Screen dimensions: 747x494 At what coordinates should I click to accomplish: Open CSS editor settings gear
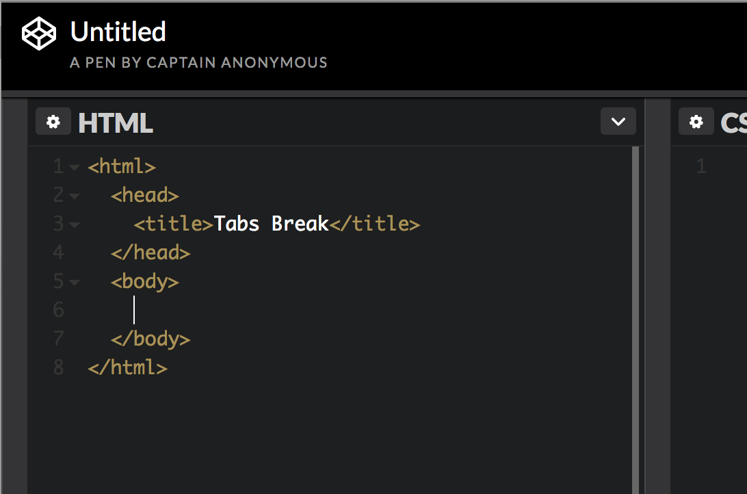(696, 122)
